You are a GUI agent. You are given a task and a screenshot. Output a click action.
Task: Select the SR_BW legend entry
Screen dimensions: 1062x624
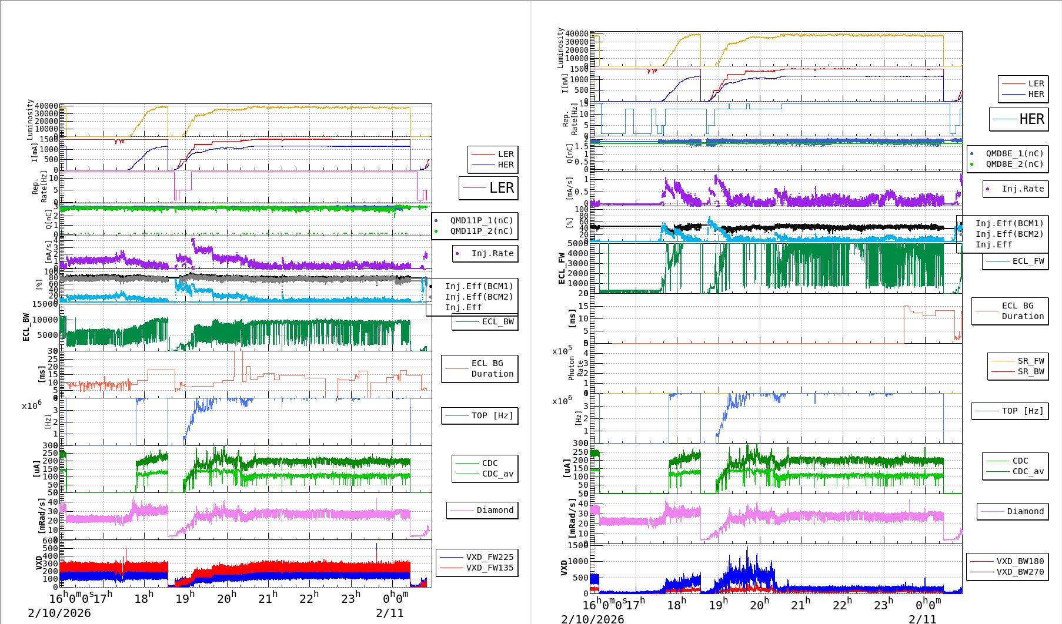click(x=1031, y=371)
